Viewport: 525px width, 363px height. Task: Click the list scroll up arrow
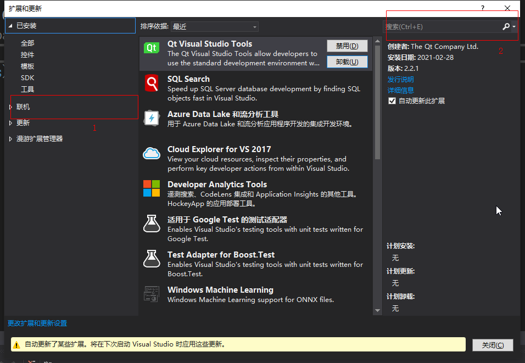click(378, 41)
